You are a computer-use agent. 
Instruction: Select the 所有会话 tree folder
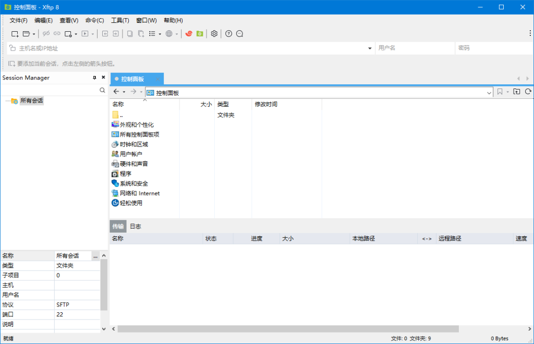pyautogui.click(x=31, y=100)
